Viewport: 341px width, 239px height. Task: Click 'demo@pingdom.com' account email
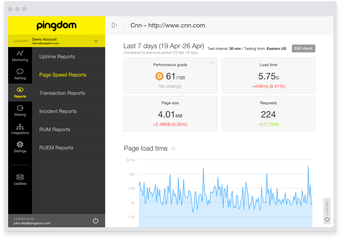[x=46, y=43]
